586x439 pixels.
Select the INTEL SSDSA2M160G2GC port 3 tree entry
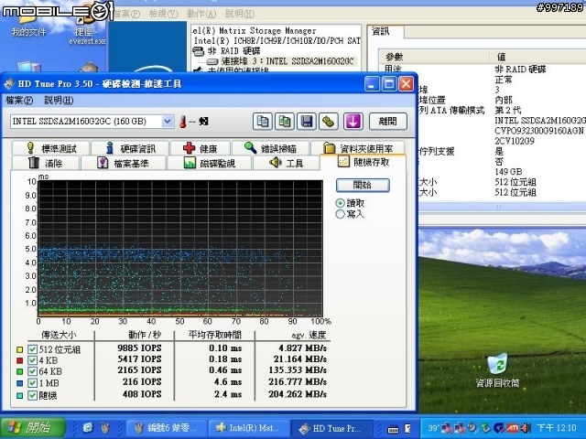[x=287, y=61]
